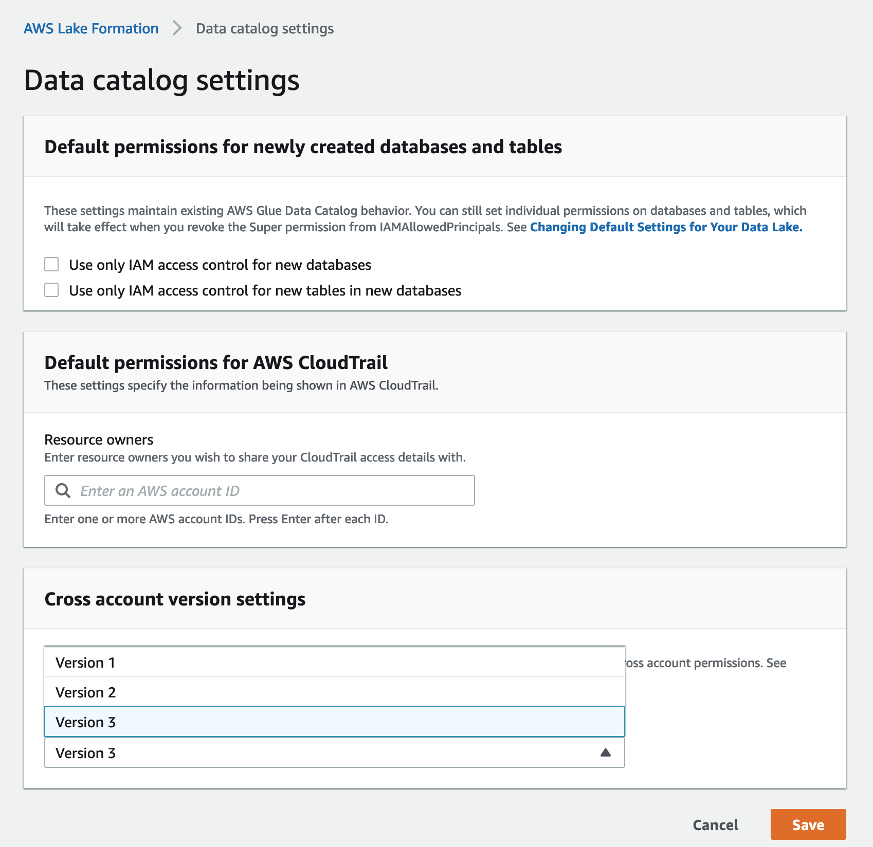Collapse the version dropdown using the triangle arrow

606,753
